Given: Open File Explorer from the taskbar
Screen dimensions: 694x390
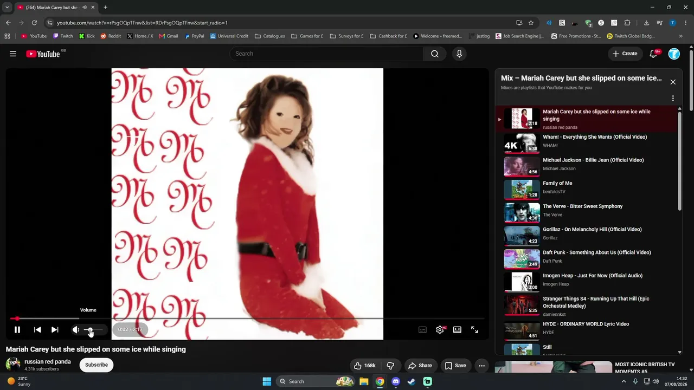Looking at the screenshot, I should pyautogui.click(x=364, y=381).
